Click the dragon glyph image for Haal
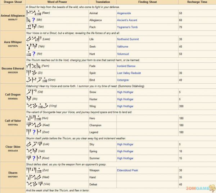Viewport: 216px width, 193px height. (x=34, y=177)
